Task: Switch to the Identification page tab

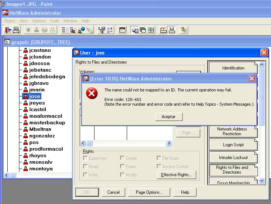Action: (233, 68)
